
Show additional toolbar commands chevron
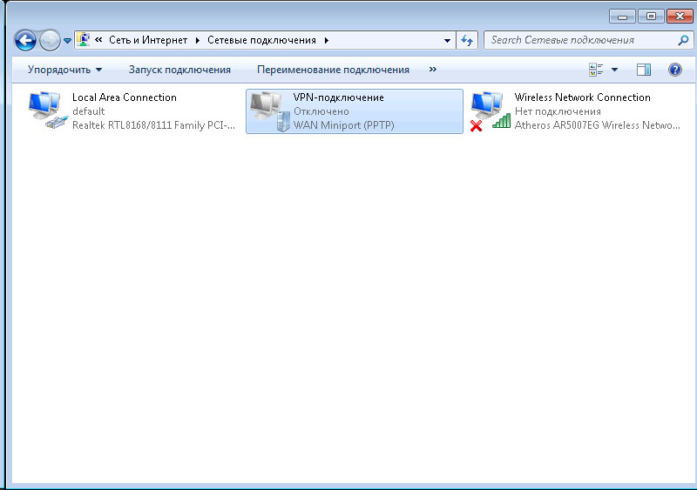pyautogui.click(x=432, y=70)
